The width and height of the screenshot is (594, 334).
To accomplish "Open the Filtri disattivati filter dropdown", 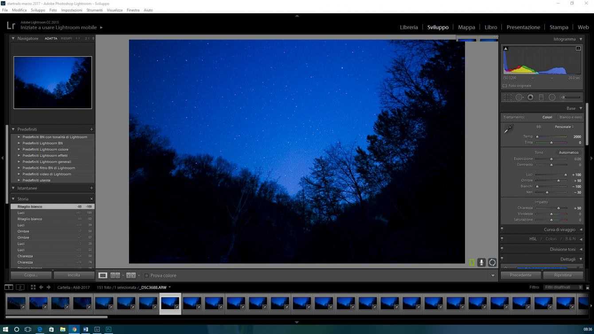I will tap(563, 287).
